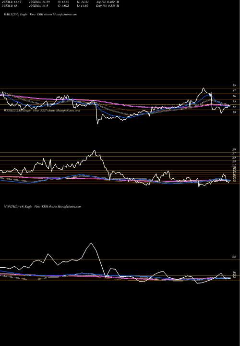The image size is (240, 346).
Task: Click the WEEKLY Eagle View chart title
Action: click(42, 111)
